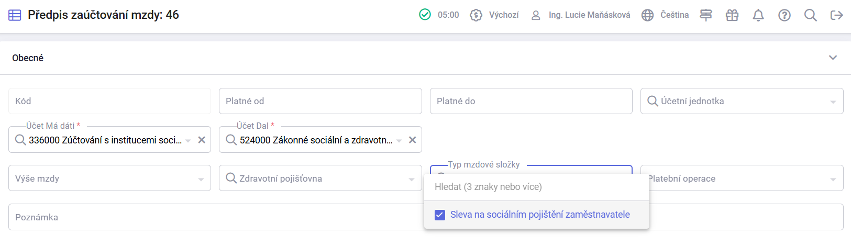This screenshot has width=851, height=246.
Task: Click the signpost icon in top bar
Action: [706, 15]
